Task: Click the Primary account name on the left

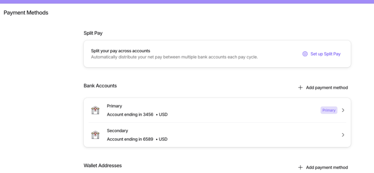Action: click(x=114, y=106)
